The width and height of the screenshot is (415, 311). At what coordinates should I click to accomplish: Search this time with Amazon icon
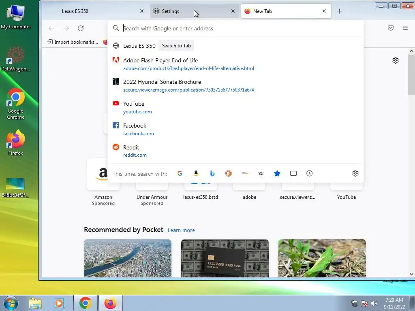point(196,173)
